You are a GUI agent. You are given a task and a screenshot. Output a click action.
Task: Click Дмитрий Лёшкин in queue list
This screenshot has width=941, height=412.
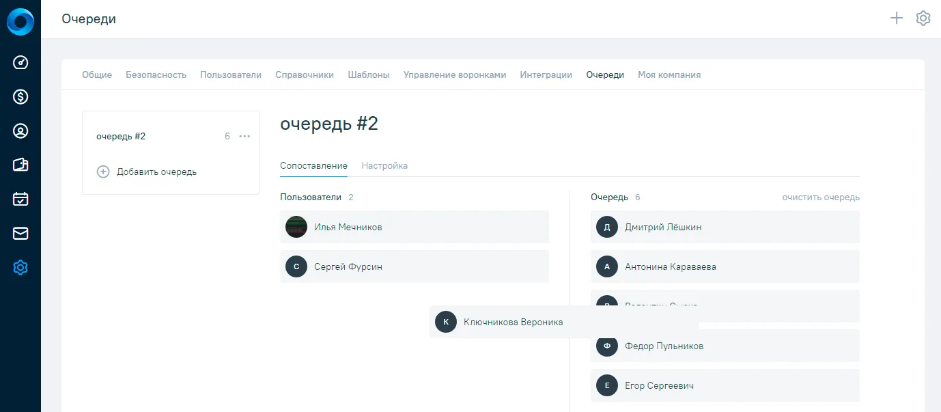click(x=725, y=227)
